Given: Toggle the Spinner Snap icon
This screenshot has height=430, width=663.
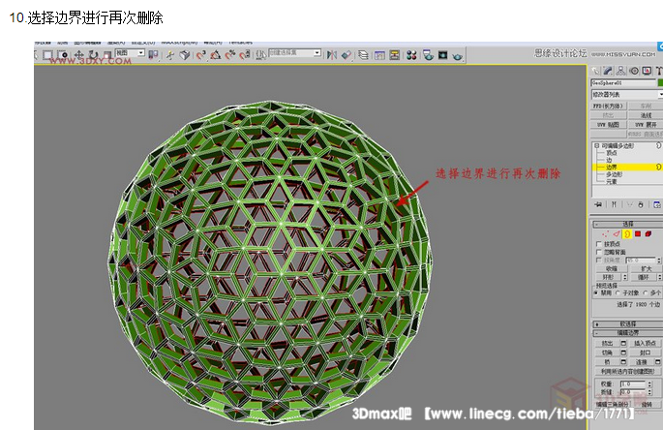Looking at the screenshot, I should (245, 54).
